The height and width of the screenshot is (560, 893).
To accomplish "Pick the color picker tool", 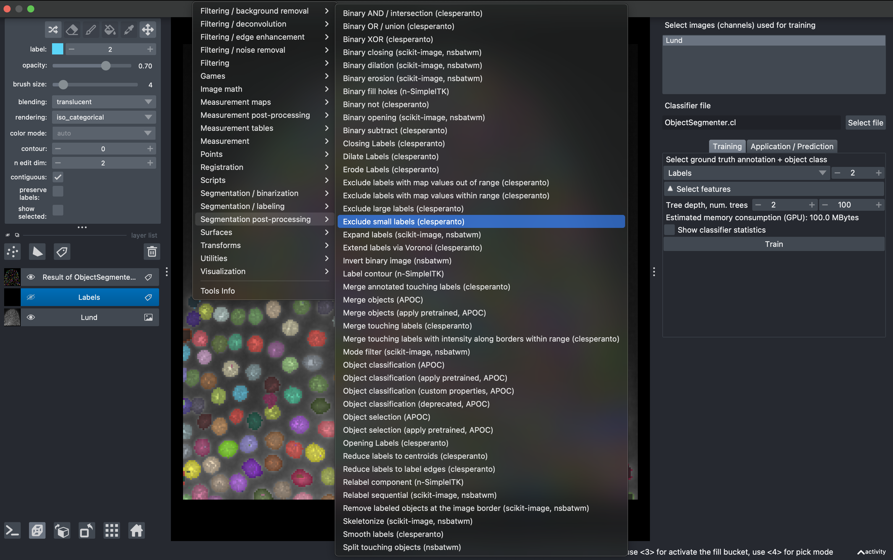I will pyautogui.click(x=129, y=29).
